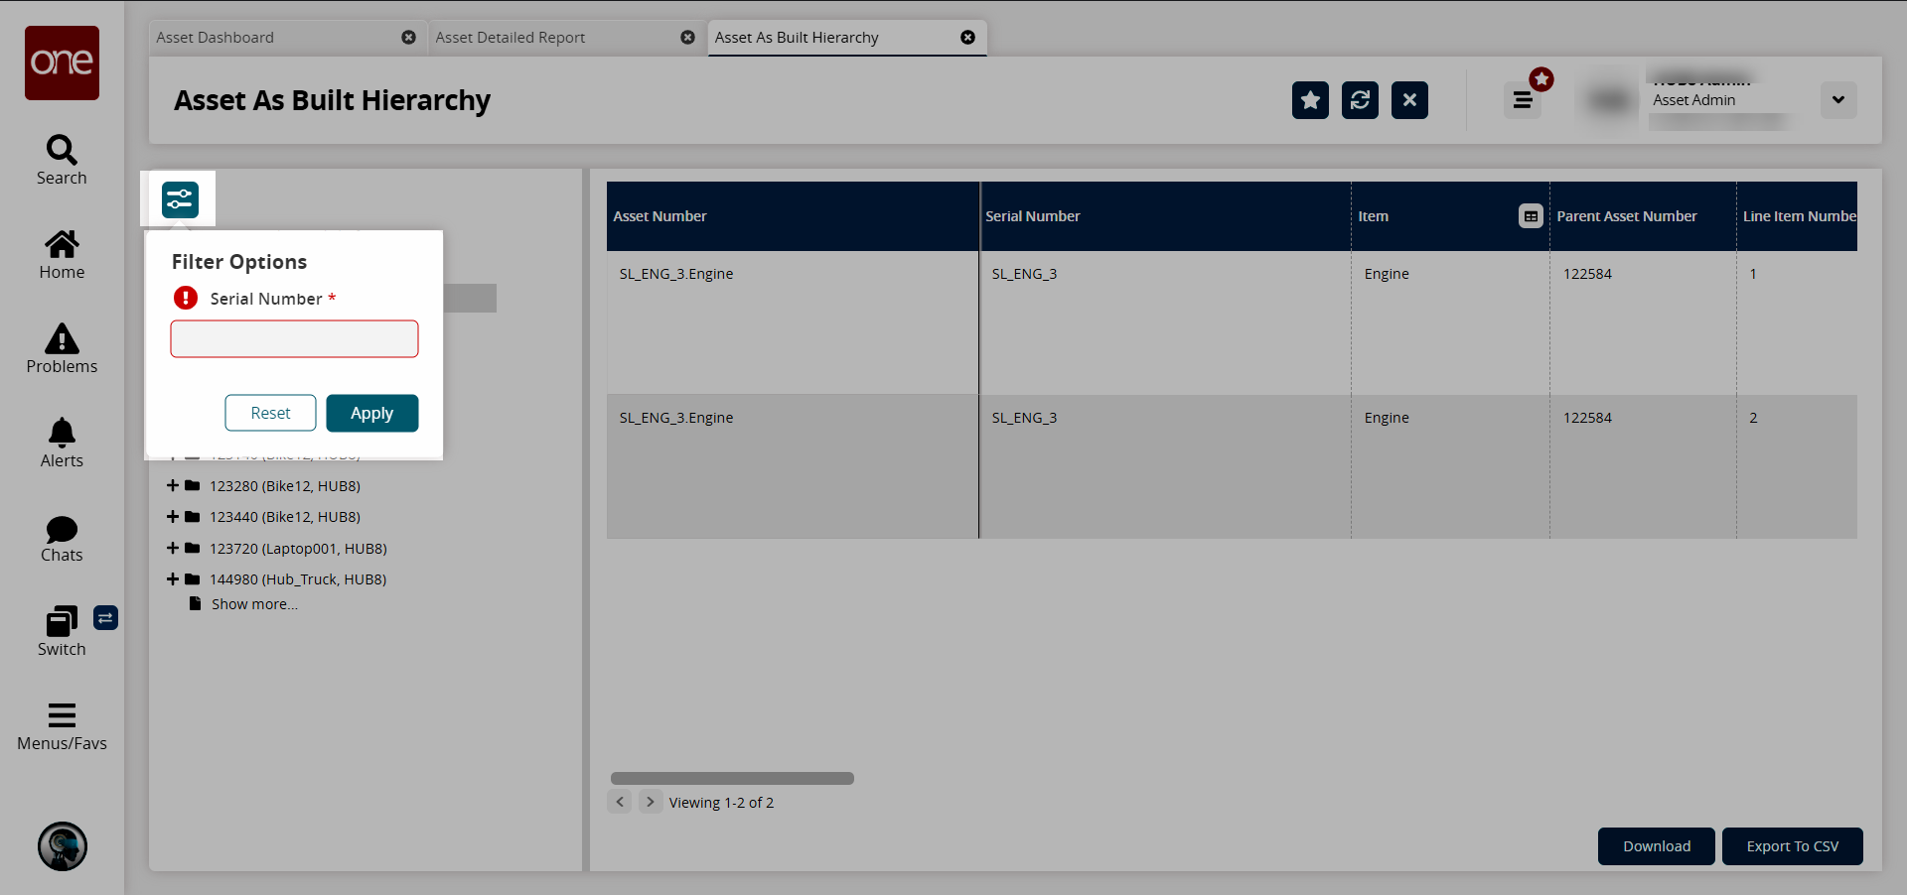The width and height of the screenshot is (1907, 895).
Task: Focus the Serial Number input field
Action: click(x=294, y=339)
